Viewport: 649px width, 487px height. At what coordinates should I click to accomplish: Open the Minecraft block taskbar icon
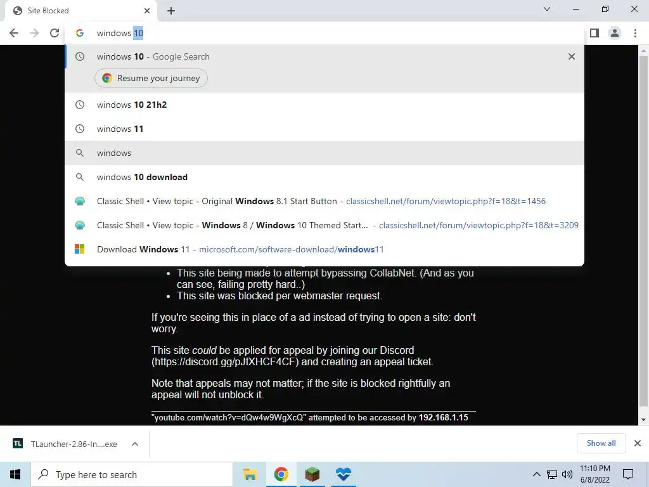[x=312, y=474]
